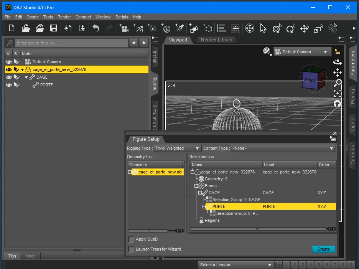Toggle visibility eye of cage_et_porte_new_322678 node
This screenshot has width=359, height=269.
pyautogui.click(x=9, y=69)
